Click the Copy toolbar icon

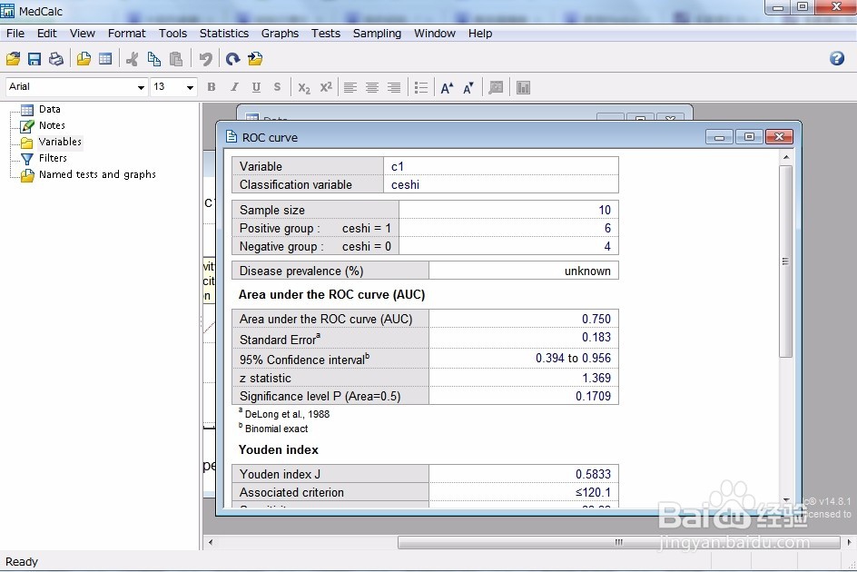point(154,58)
